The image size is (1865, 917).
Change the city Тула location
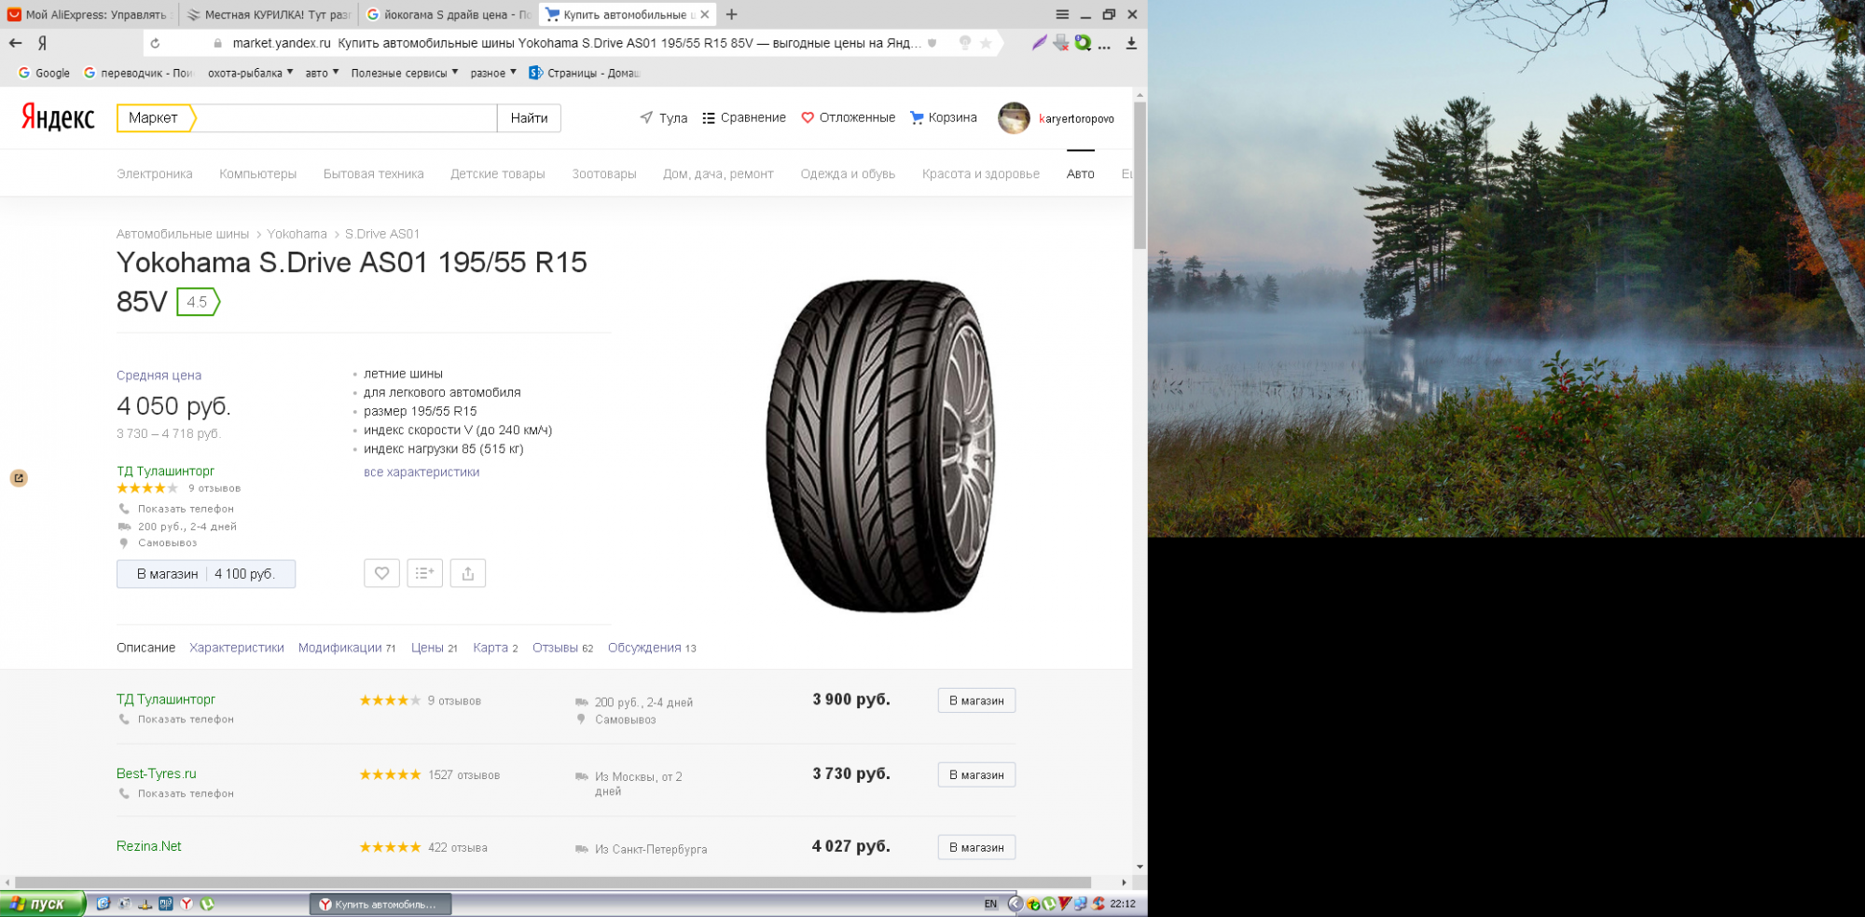point(663,118)
